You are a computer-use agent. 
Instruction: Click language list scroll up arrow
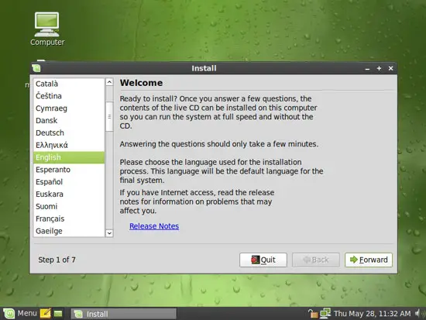click(x=109, y=82)
